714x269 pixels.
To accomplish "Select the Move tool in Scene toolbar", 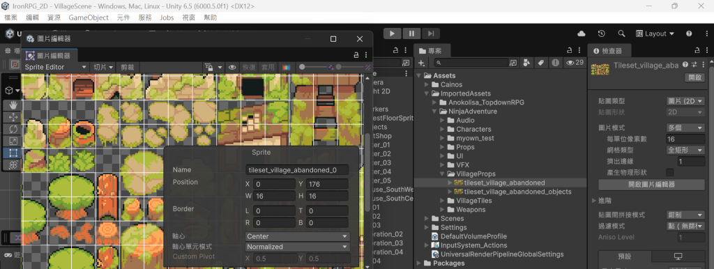I will coord(13,118).
